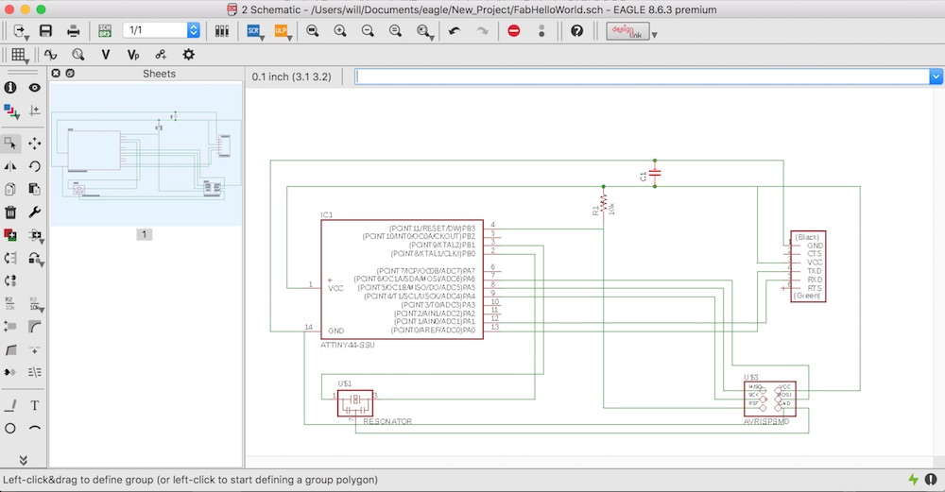
Task: Open Help with the question mark icon
Action: pyautogui.click(x=577, y=31)
